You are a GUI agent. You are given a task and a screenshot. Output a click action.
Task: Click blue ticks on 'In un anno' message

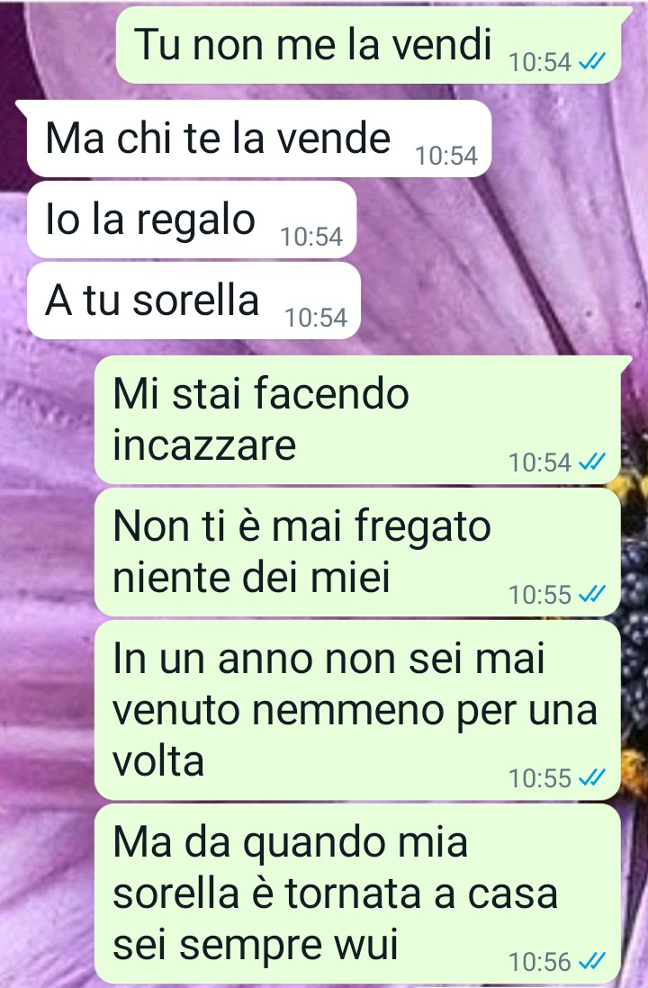592,778
